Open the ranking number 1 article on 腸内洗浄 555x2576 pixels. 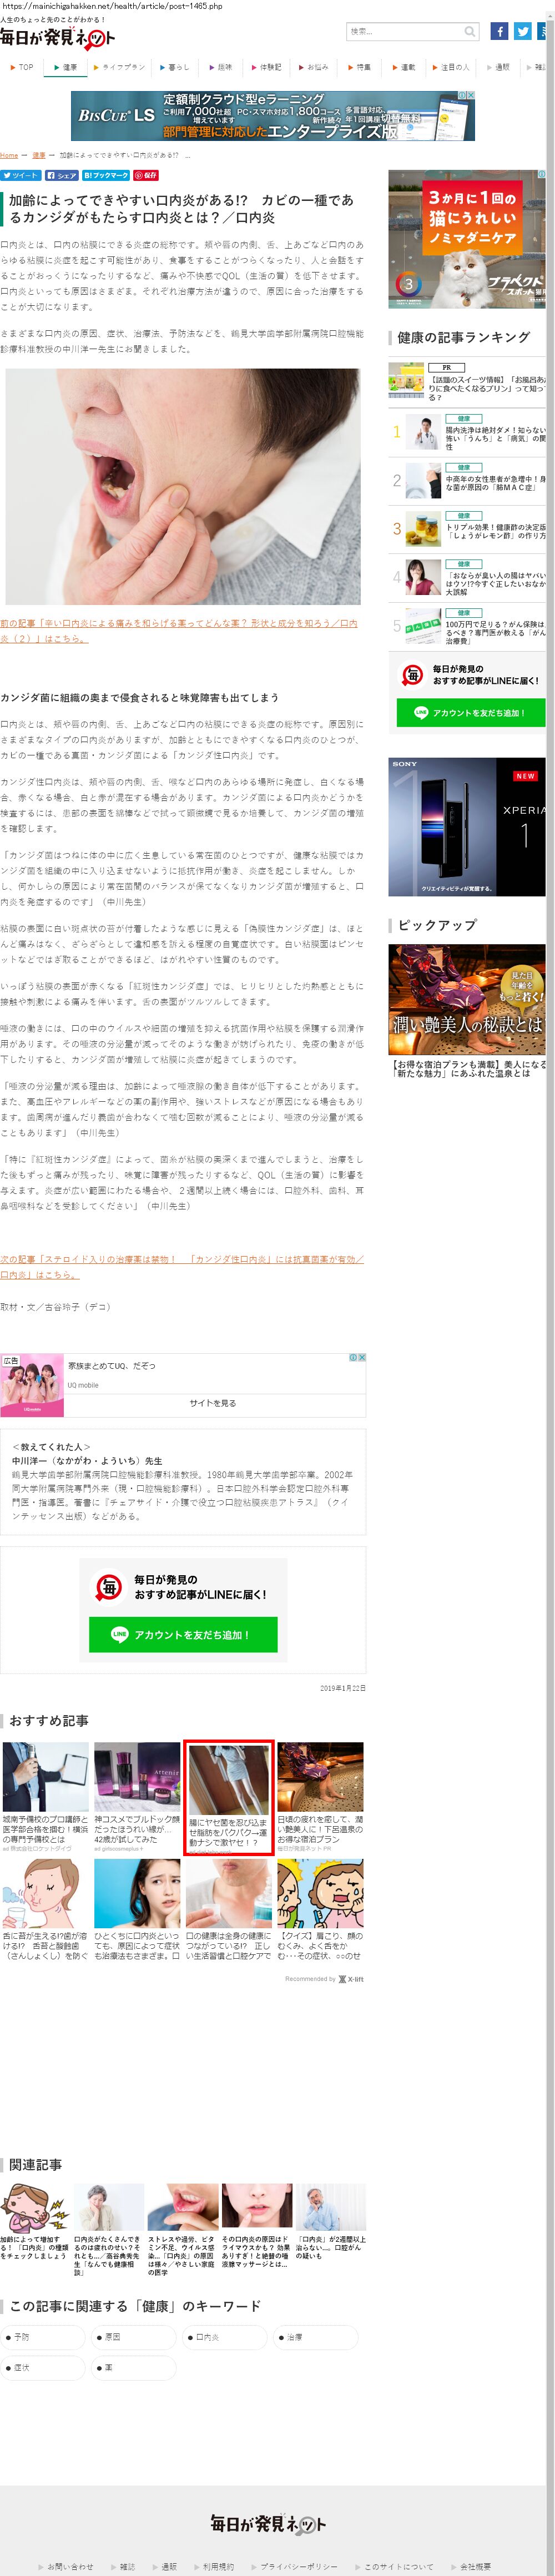[x=467, y=432]
